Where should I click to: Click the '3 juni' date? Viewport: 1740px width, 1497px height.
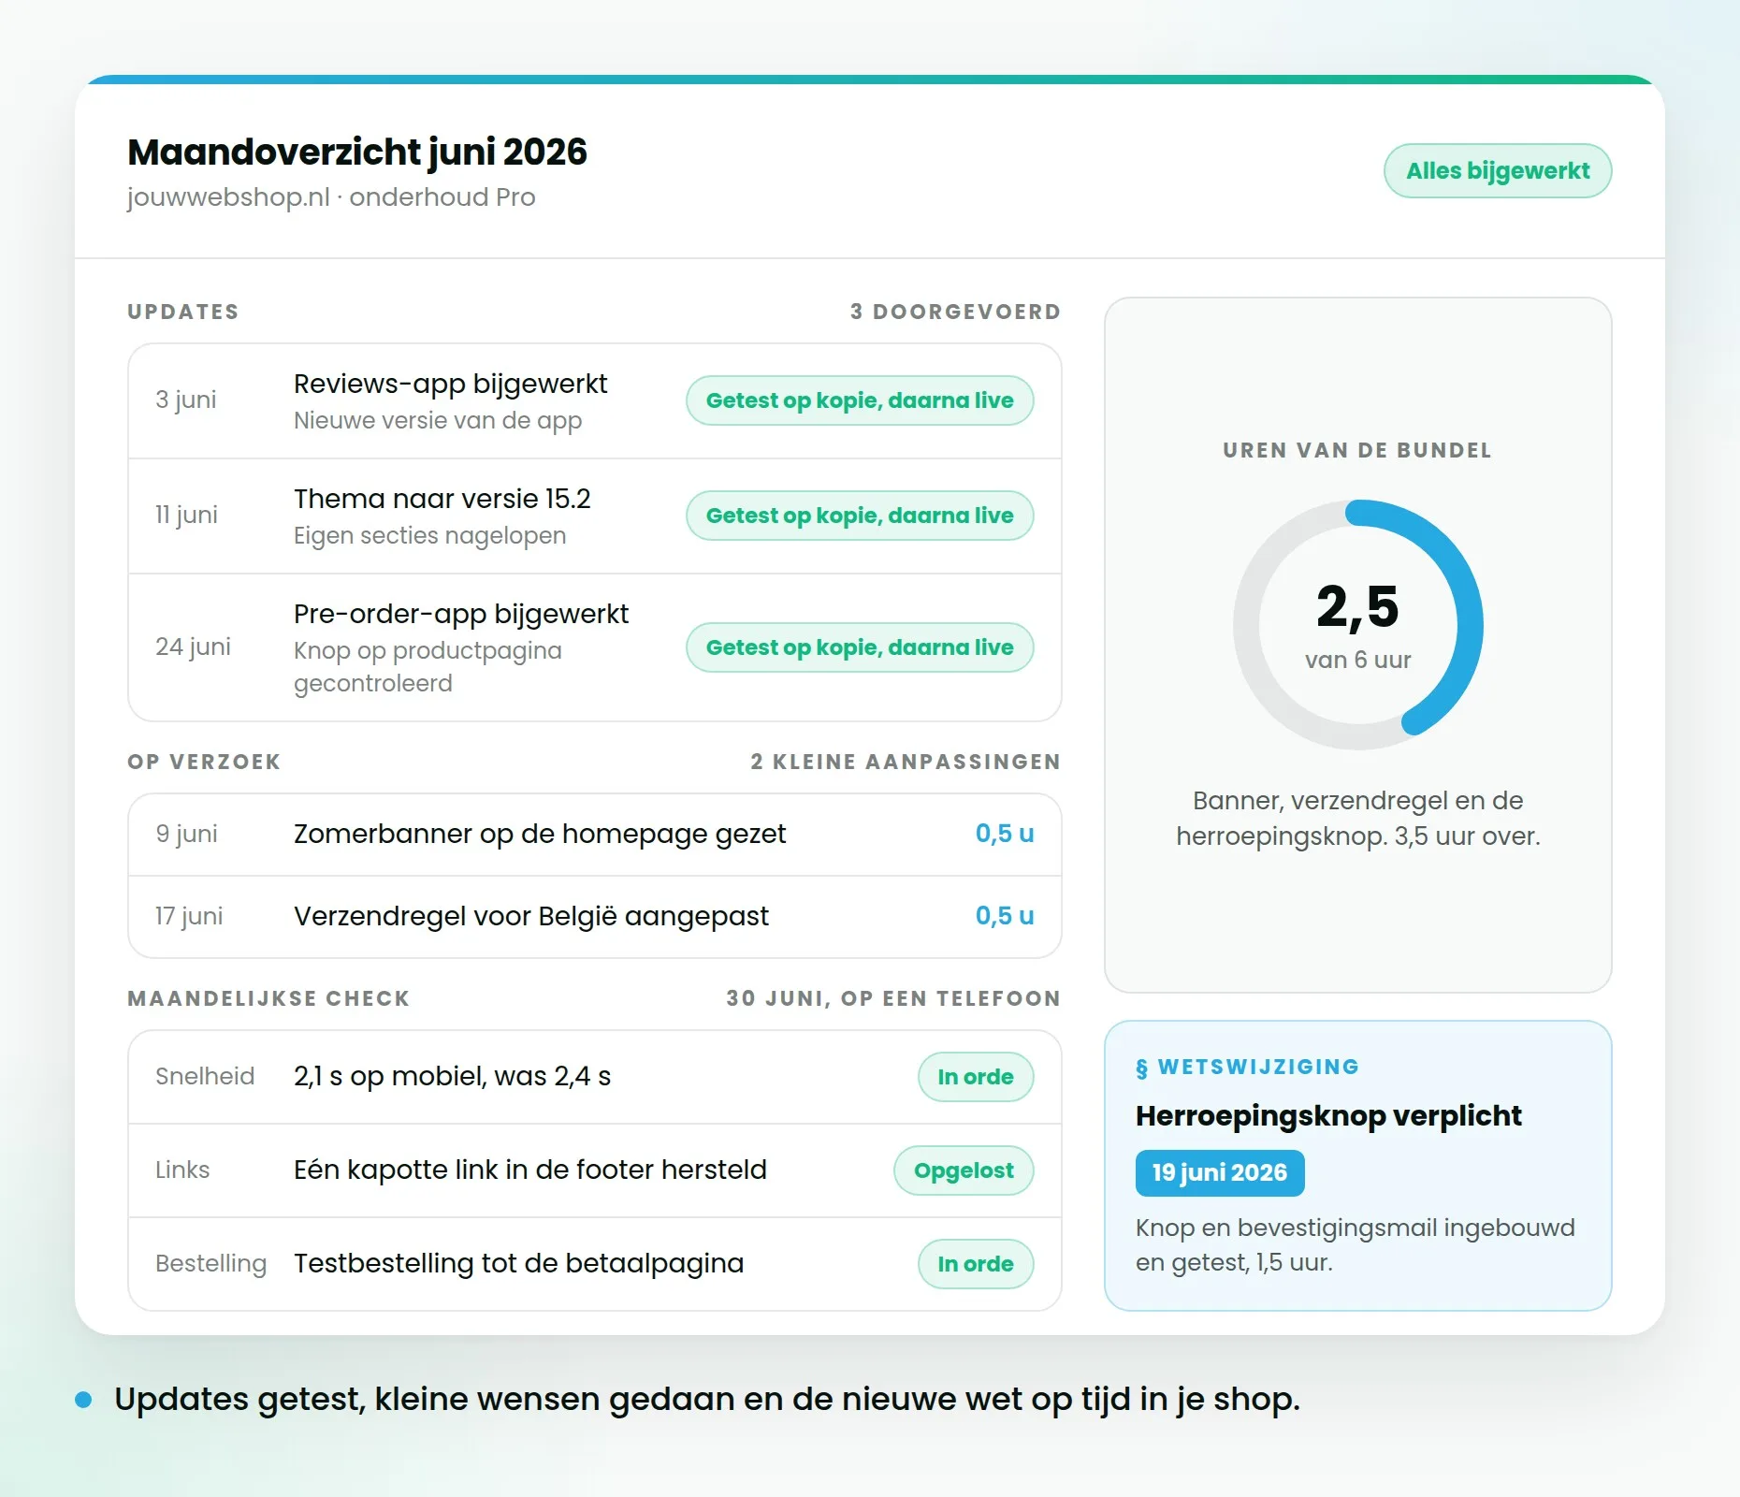[185, 400]
